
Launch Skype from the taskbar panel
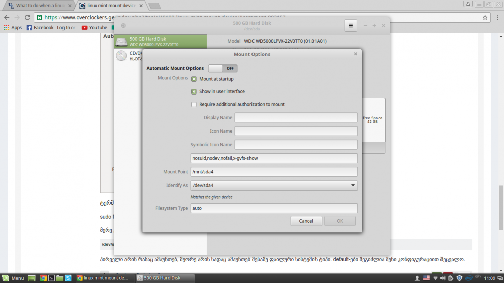coord(67,278)
